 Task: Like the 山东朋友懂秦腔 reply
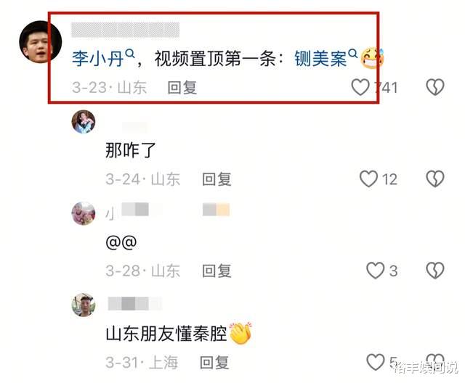pos(376,362)
